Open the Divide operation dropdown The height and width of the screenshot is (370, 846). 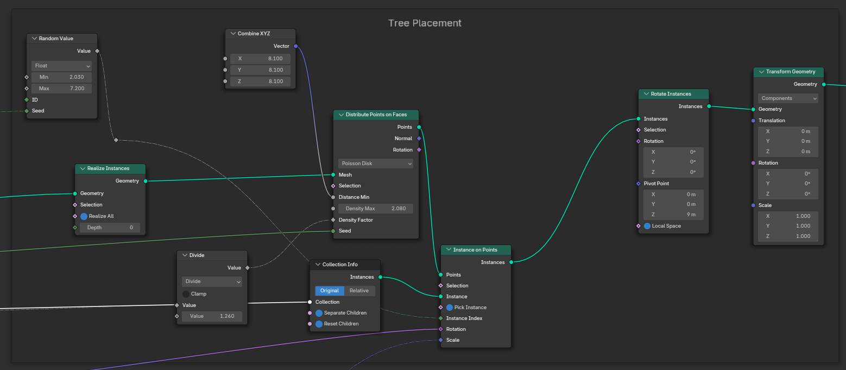tap(212, 281)
